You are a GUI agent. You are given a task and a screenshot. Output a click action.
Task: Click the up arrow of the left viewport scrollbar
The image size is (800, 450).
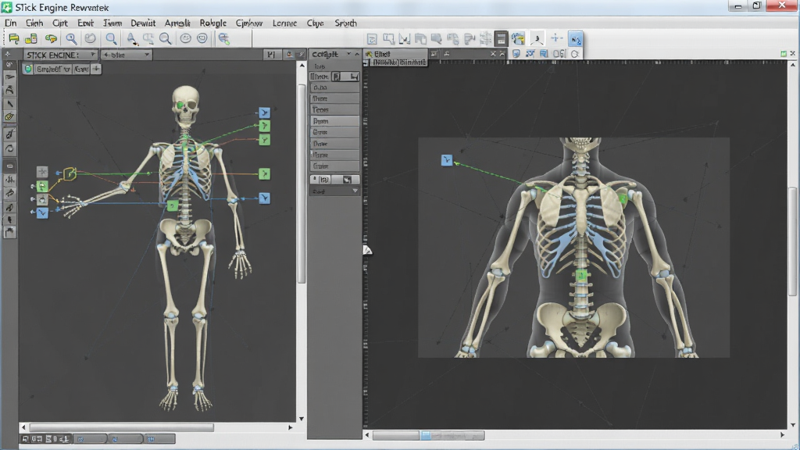[x=302, y=66]
